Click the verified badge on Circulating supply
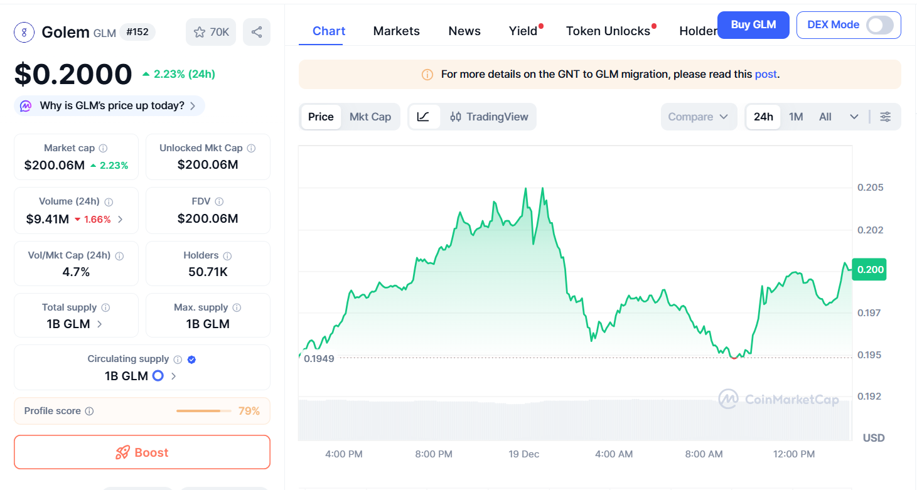The width and height of the screenshot is (917, 490). pos(191,359)
